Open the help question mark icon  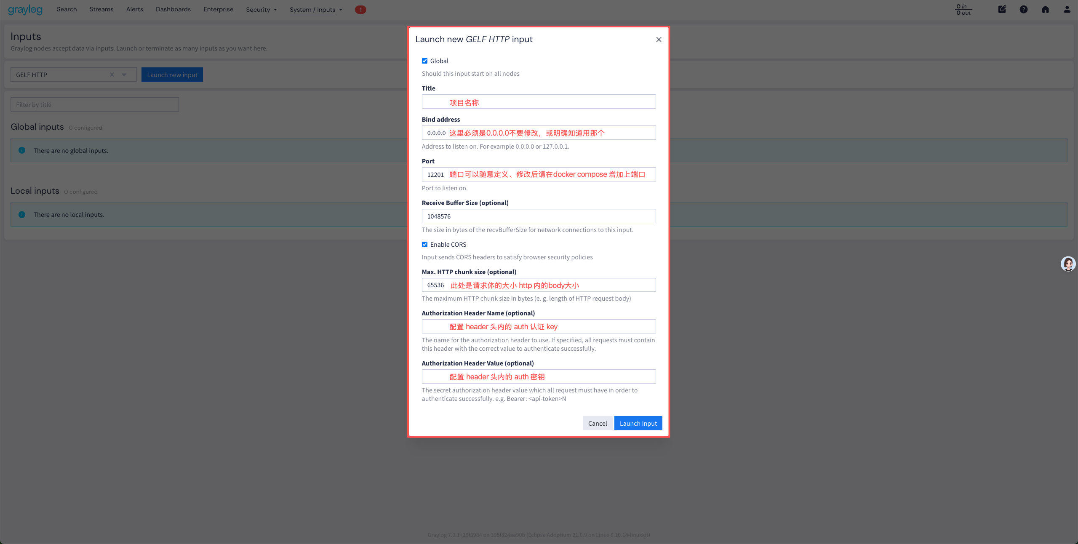pos(1023,9)
